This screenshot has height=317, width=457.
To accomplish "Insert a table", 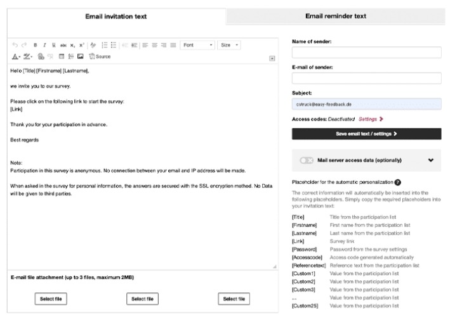I will [x=62, y=56].
